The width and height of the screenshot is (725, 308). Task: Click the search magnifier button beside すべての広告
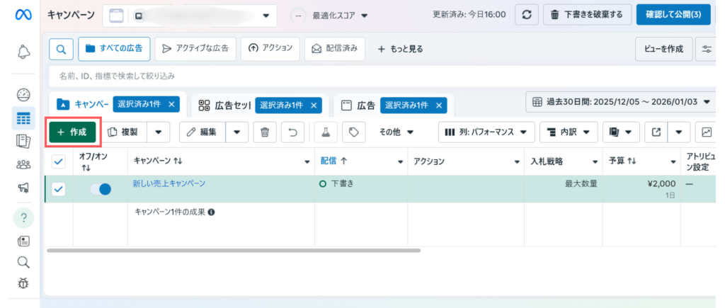(61, 49)
